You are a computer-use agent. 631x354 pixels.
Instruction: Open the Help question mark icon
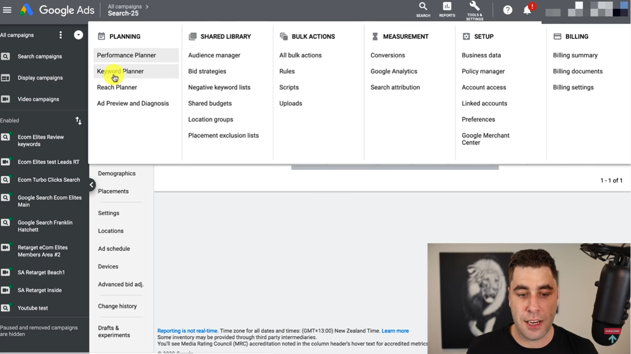508,10
